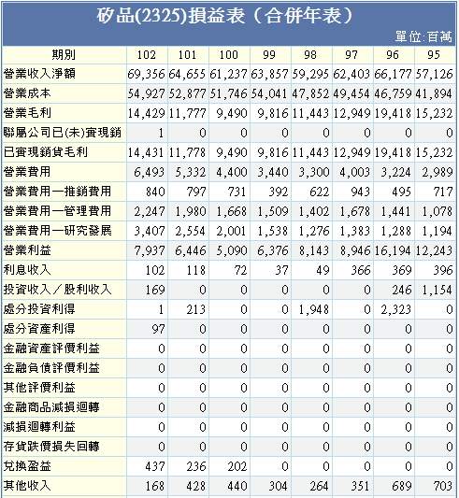Click revenue value 57,126 for year 95
The width and height of the screenshot is (459, 498).
point(434,75)
